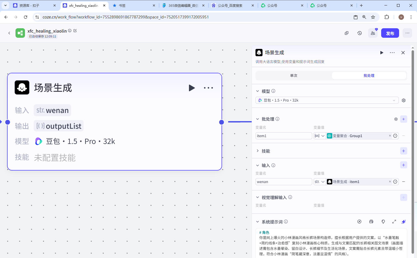Click lightbulb icon in system prompt toolbar

383,222
